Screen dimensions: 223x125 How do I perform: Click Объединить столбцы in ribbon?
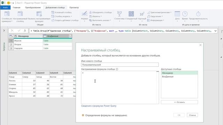pos(100,12)
